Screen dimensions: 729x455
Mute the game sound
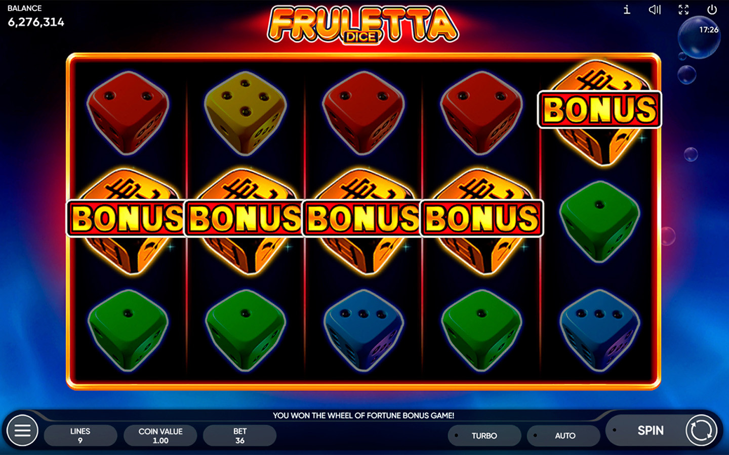pos(655,10)
